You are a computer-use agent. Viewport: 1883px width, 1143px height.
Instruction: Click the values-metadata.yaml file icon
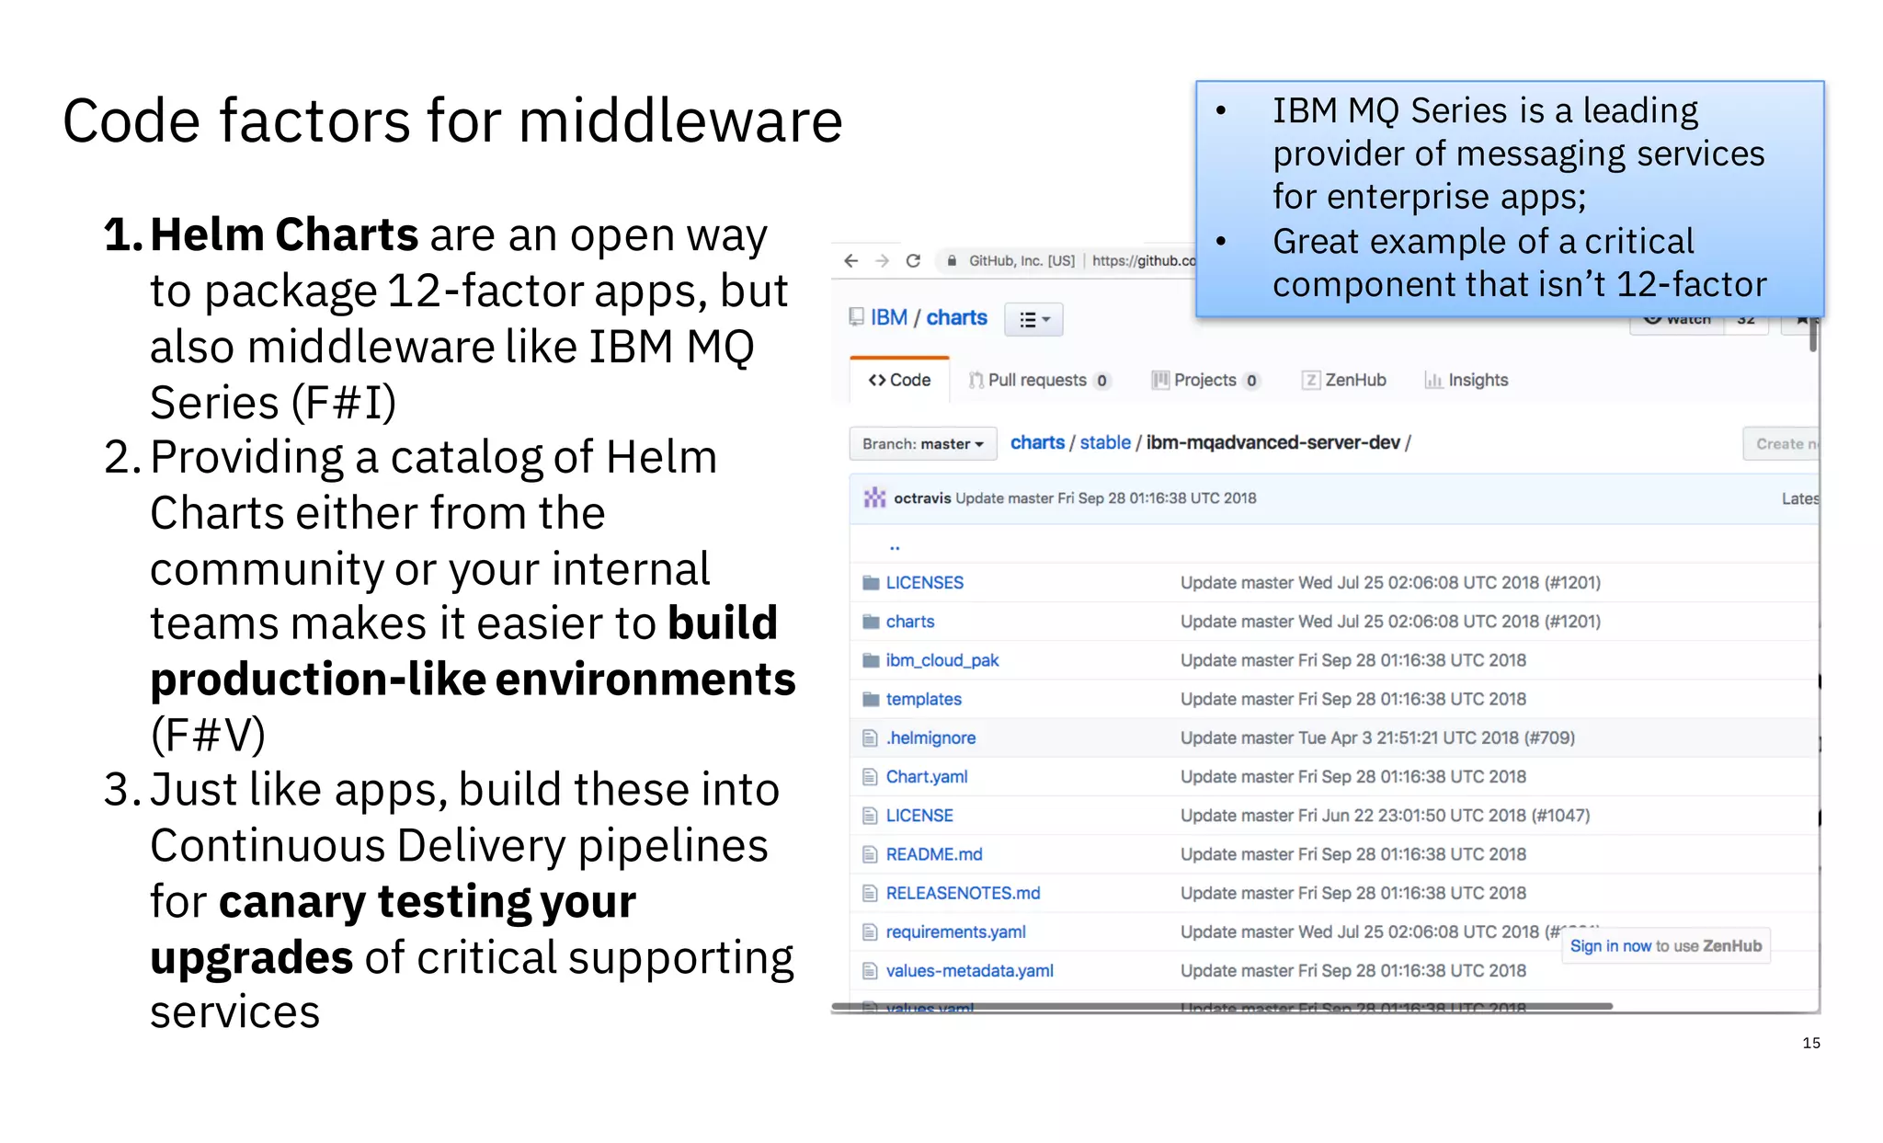(870, 971)
